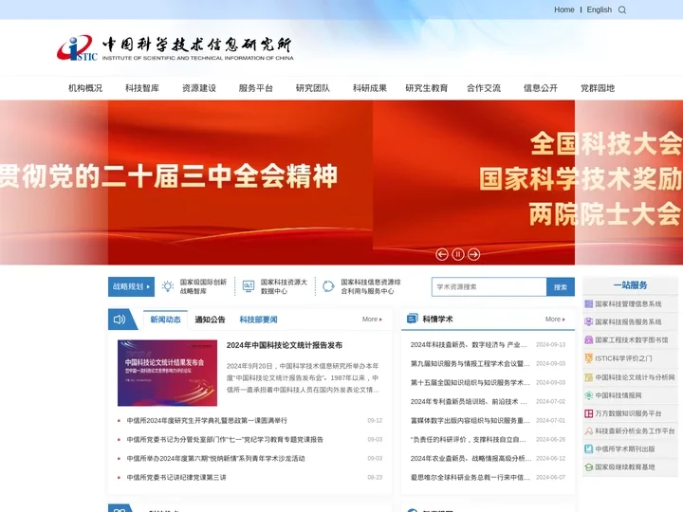Click the 万方数据知识服务平台 icon

588,413
